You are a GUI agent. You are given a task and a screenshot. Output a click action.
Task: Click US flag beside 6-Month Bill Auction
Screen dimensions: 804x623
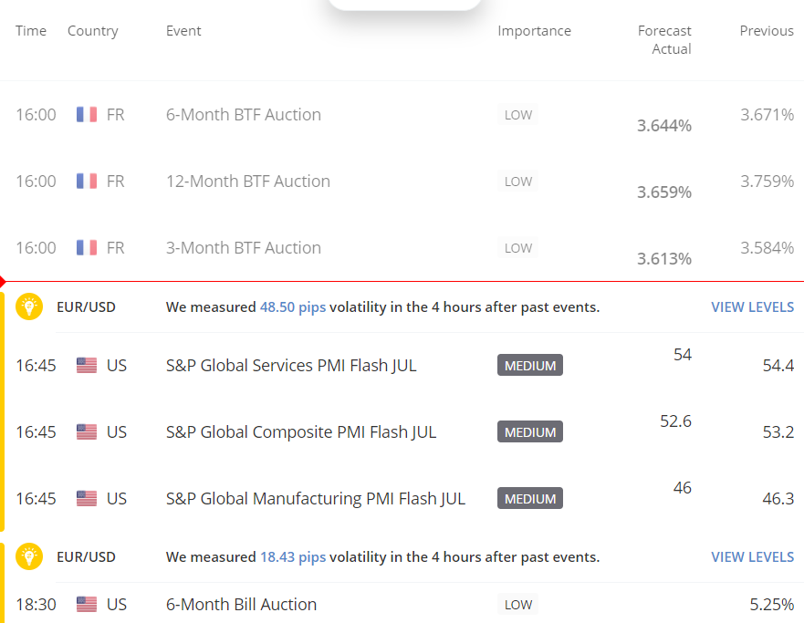click(87, 605)
